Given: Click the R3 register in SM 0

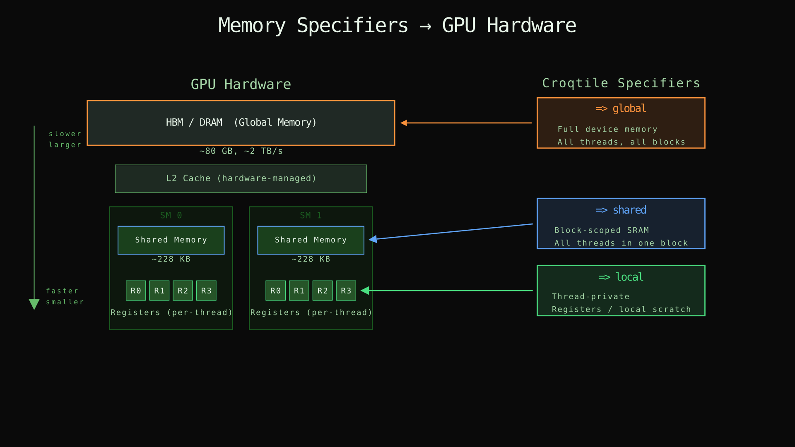Looking at the screenshot, I should 206,290.
